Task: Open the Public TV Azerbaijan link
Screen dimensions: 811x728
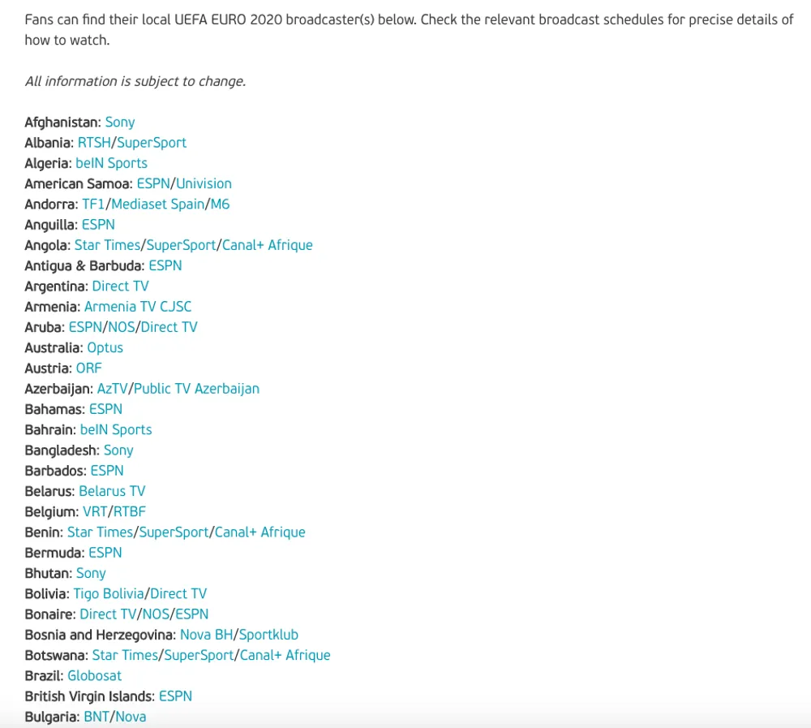Action: coord(196,389)
